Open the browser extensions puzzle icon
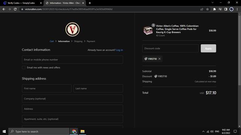This screenshot has width=241, height=135. (x=214, y=9)
